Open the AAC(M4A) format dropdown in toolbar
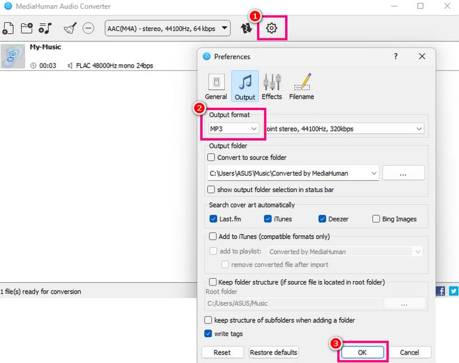This screenshot has width=459, height=363. click(168, 28)
